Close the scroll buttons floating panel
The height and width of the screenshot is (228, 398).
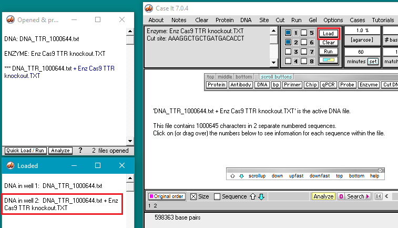(x=380, y=170)
